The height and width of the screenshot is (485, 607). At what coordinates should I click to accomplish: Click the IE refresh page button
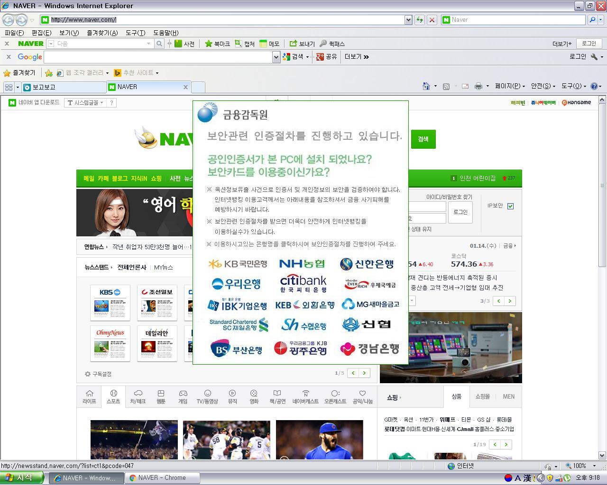419,20
